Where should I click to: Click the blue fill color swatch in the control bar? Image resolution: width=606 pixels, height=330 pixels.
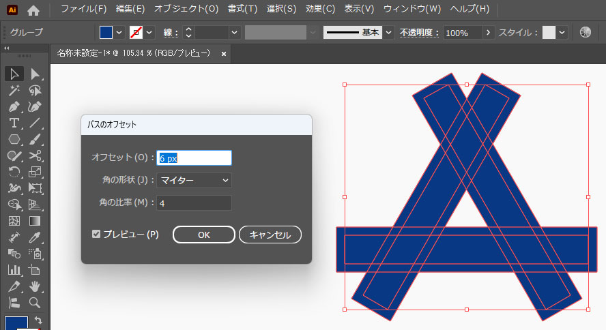coord(106,32)
